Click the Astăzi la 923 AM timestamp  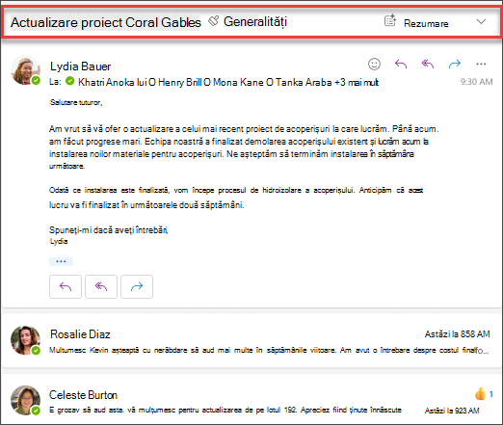pyautogui.click(x=452, y=411)
